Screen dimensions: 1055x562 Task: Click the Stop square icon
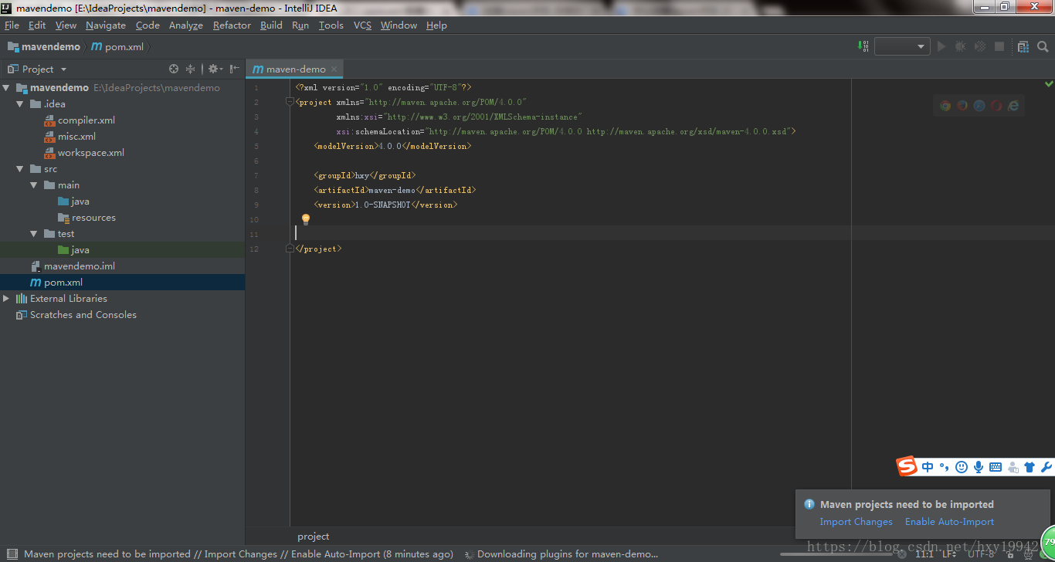click(999, 46)
